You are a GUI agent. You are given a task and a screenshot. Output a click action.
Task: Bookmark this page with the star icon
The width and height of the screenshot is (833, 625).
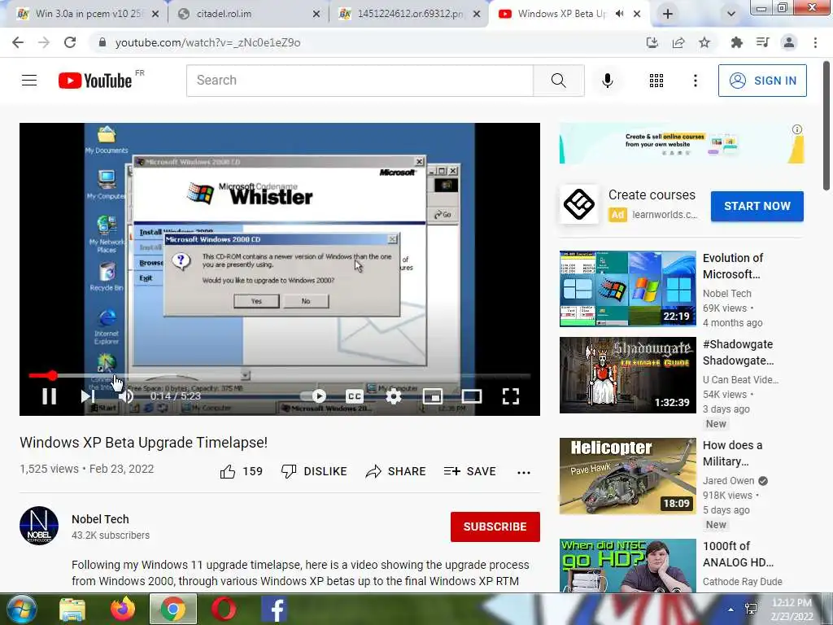[704, 42]
